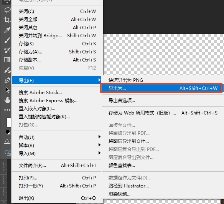Viewport: 224px width, 204px height.
Task: Select the History Brush tool
Action: click(x=7, y=50)
